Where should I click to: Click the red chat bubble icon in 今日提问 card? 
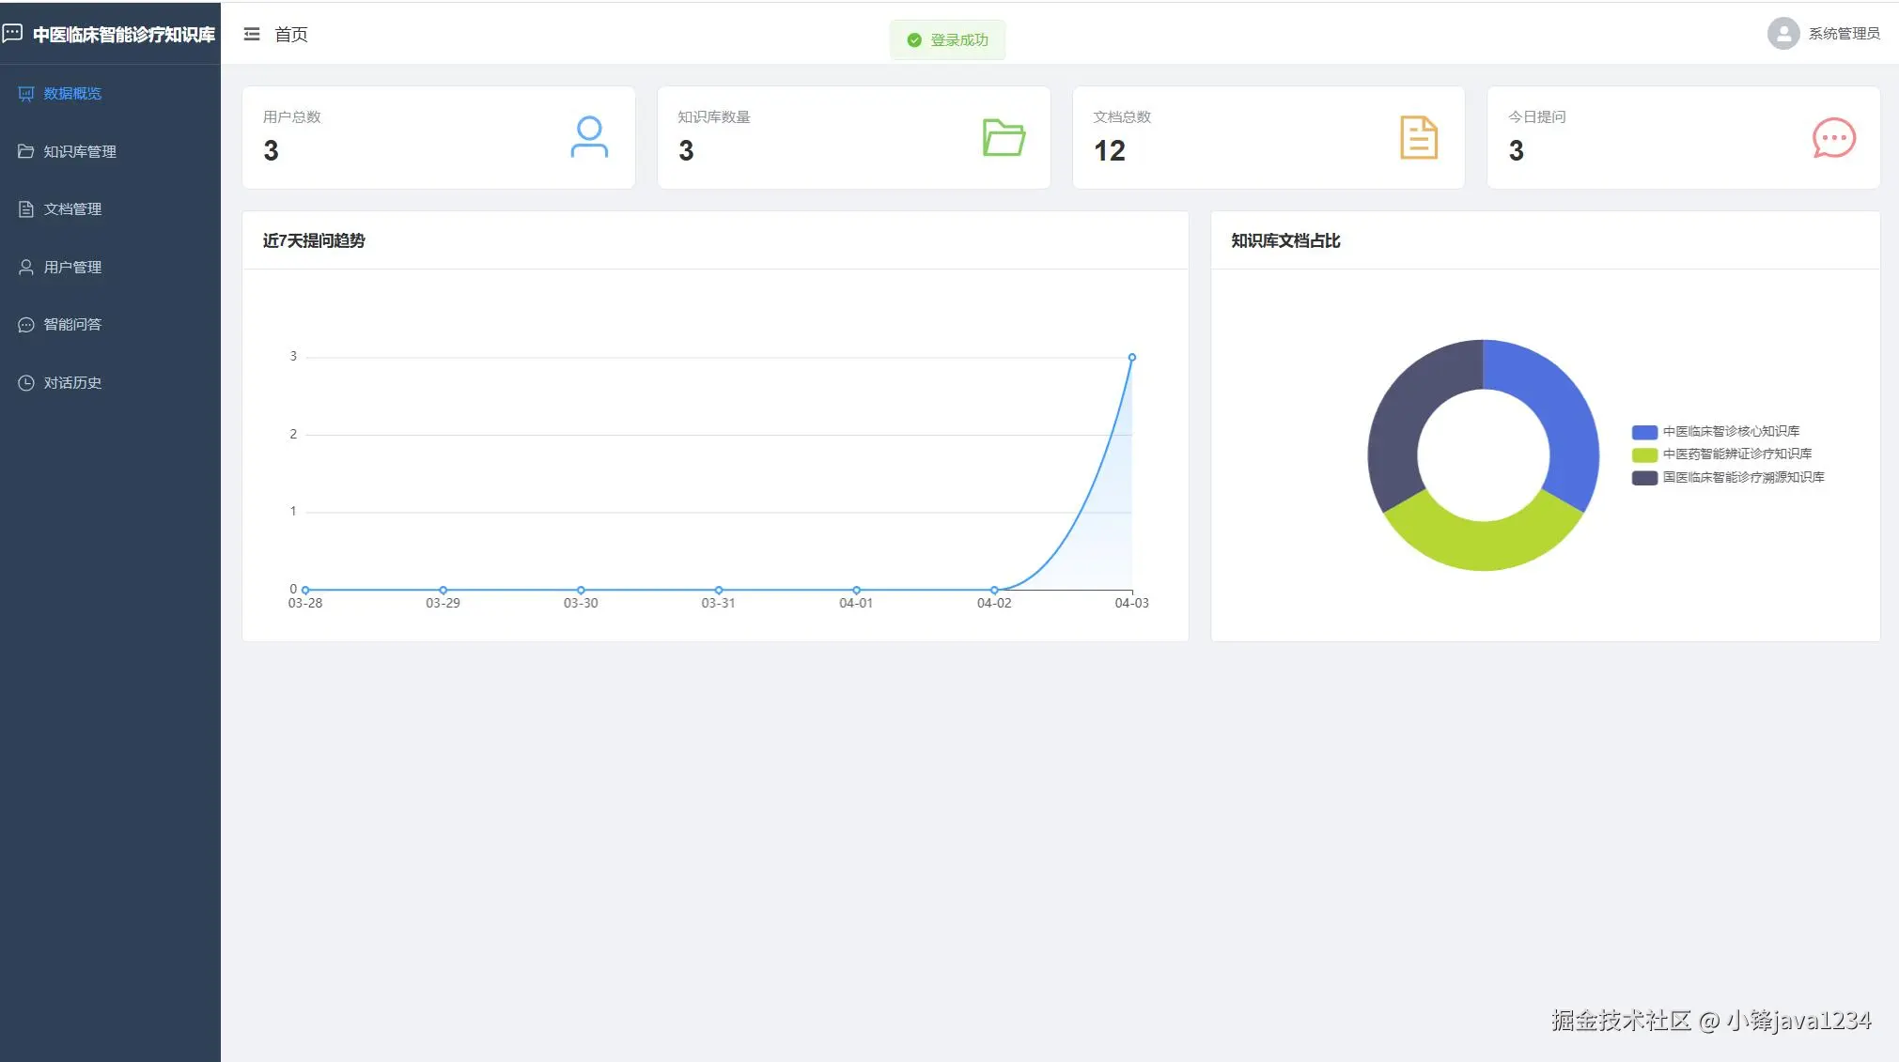(x=1833, y=137)
